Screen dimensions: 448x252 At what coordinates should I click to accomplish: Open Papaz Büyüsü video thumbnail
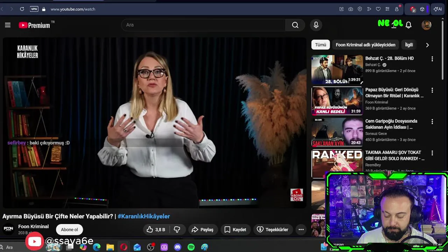tap(337, 101)
